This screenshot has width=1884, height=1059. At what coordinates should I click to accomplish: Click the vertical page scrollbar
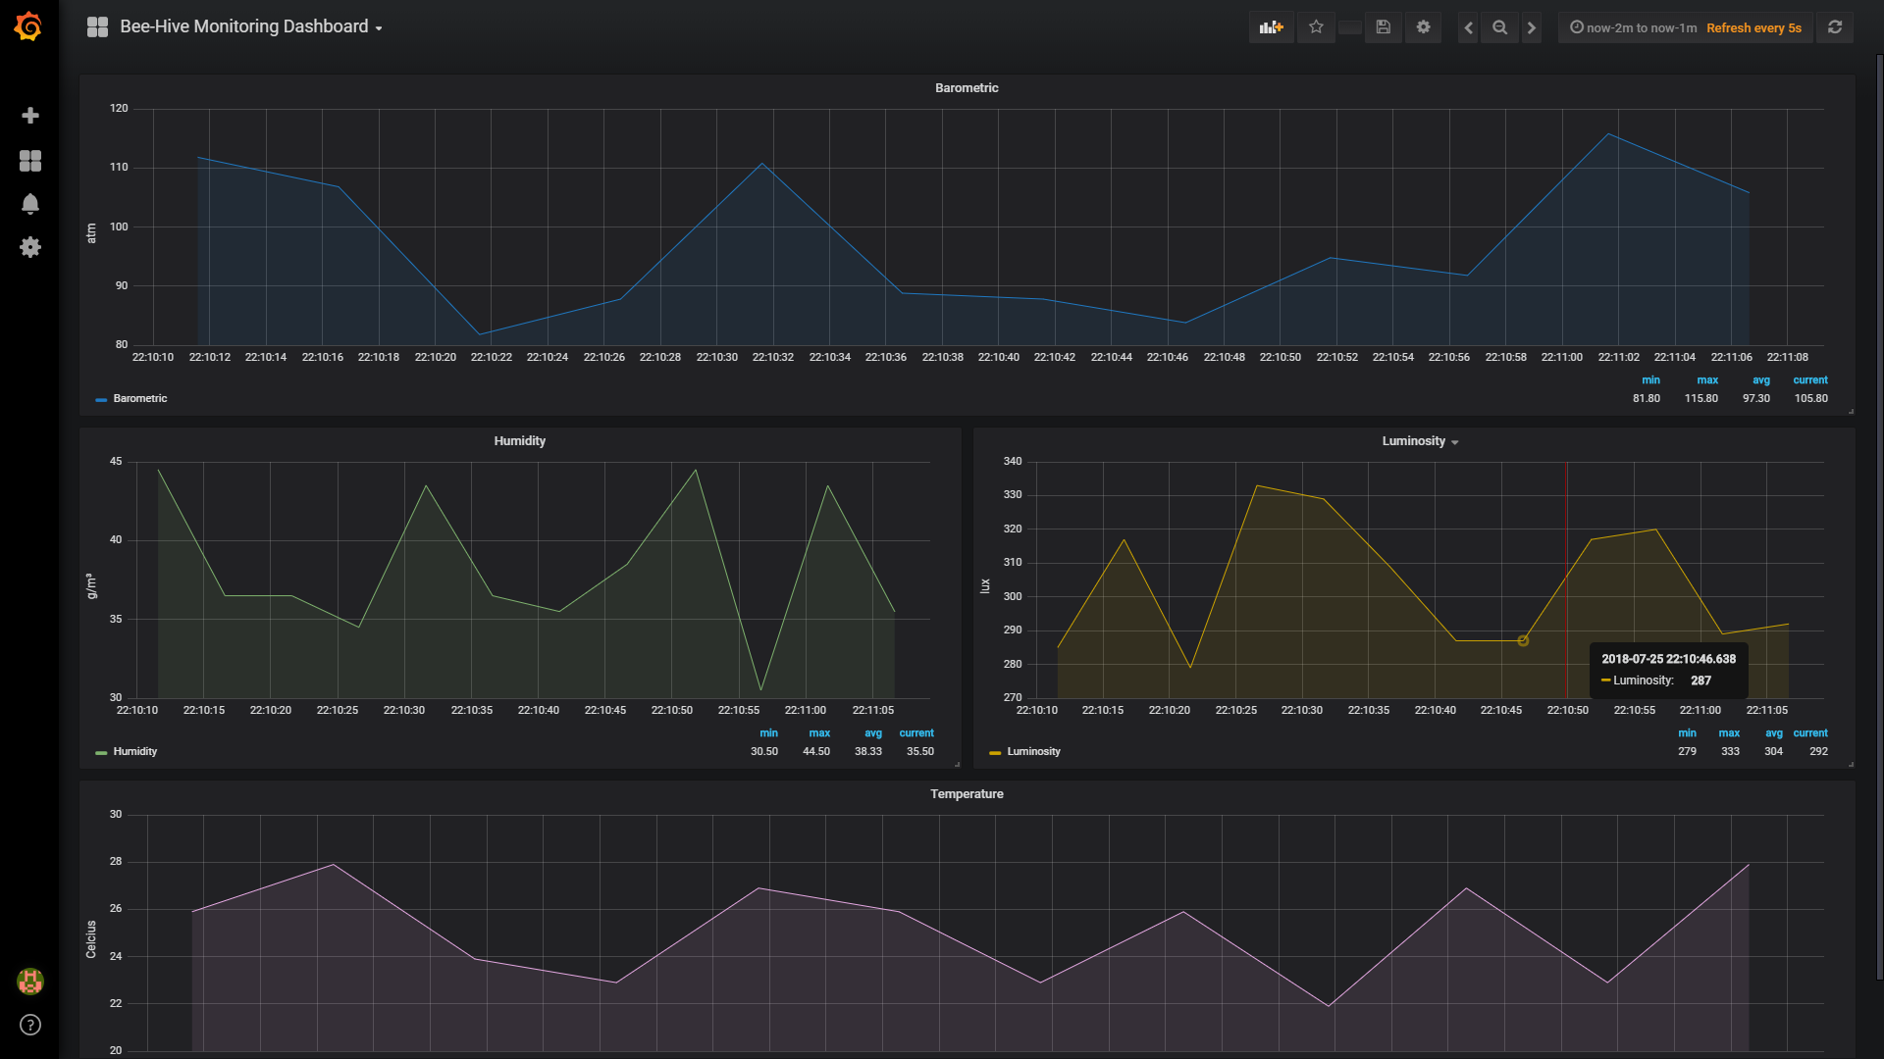pos(1879,517)
